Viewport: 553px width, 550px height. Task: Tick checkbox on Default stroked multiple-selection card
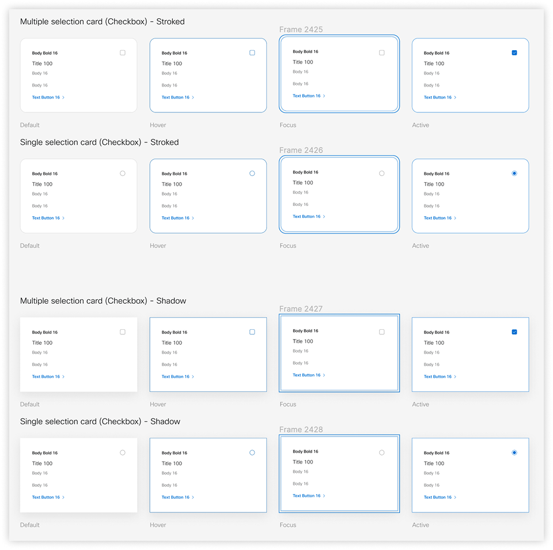[123, 53]
